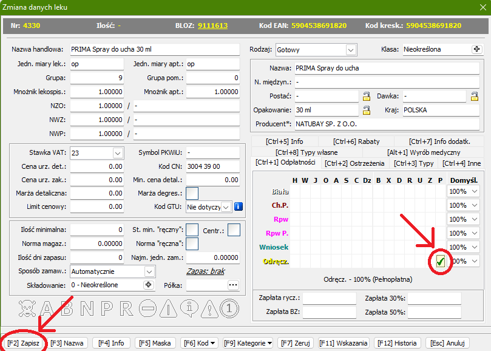This screenshot has height=351, width=491.
Task: Click the Nazwa handlowa input field
Action: pos(154,49)
